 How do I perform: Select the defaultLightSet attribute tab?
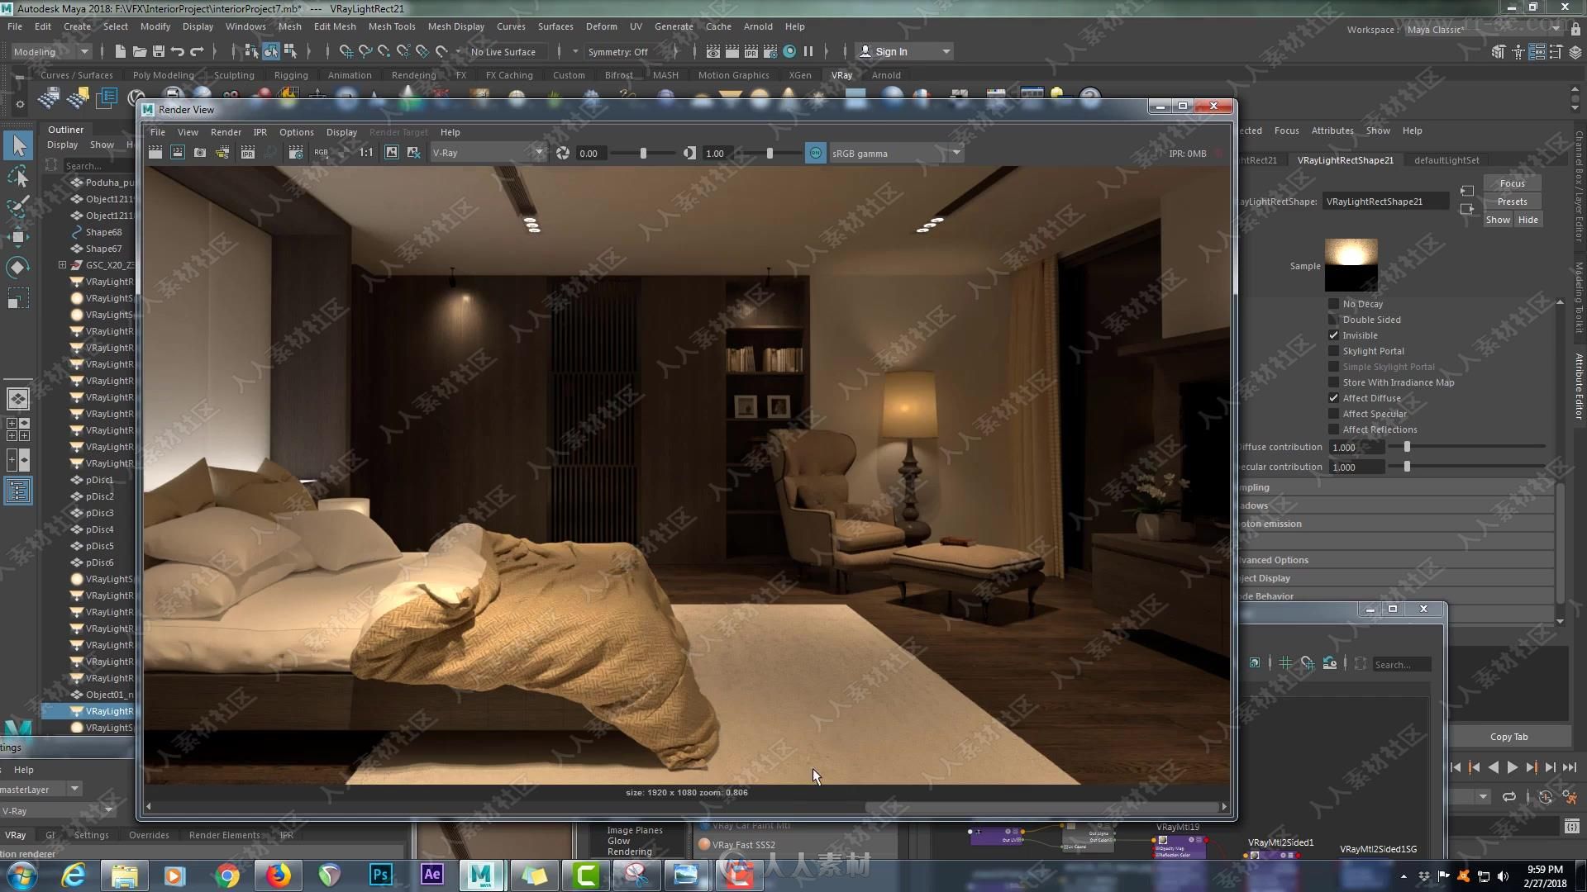click(1446, 160)
